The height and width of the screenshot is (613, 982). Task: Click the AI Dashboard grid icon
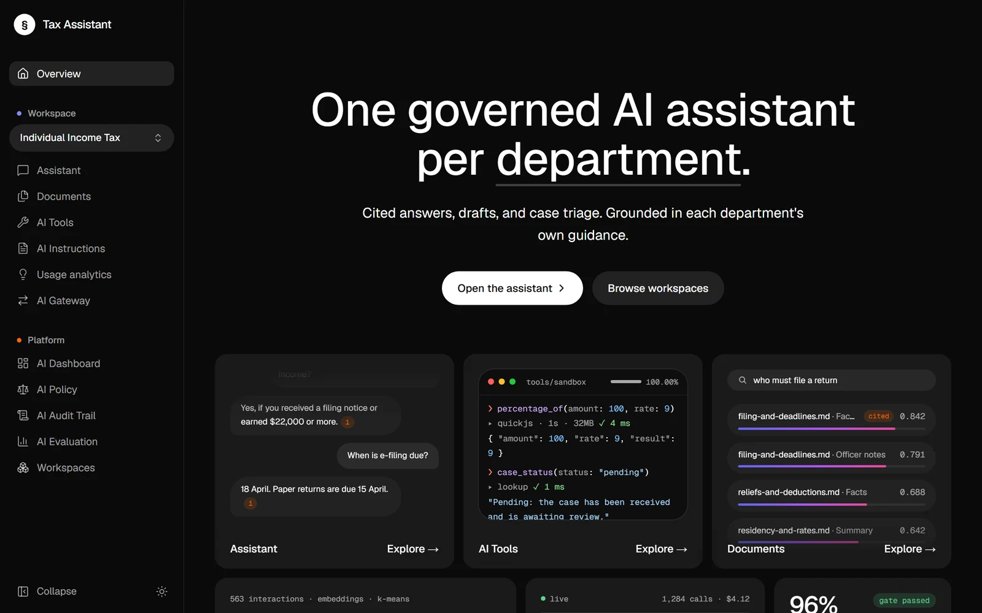(x=23, y=364)
